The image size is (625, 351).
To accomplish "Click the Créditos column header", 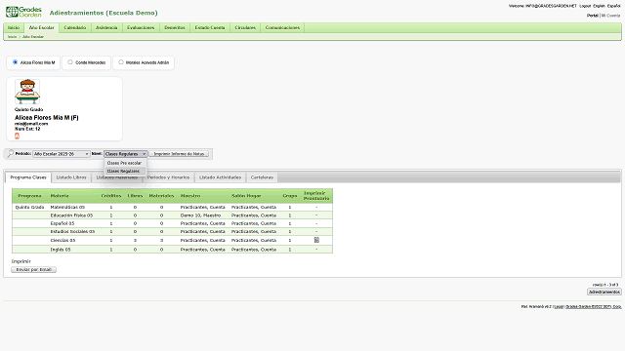I will 110,196.
